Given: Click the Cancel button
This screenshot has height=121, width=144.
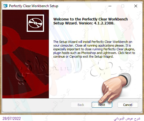Looking at the screenshot, I should (x=128, y=105).
